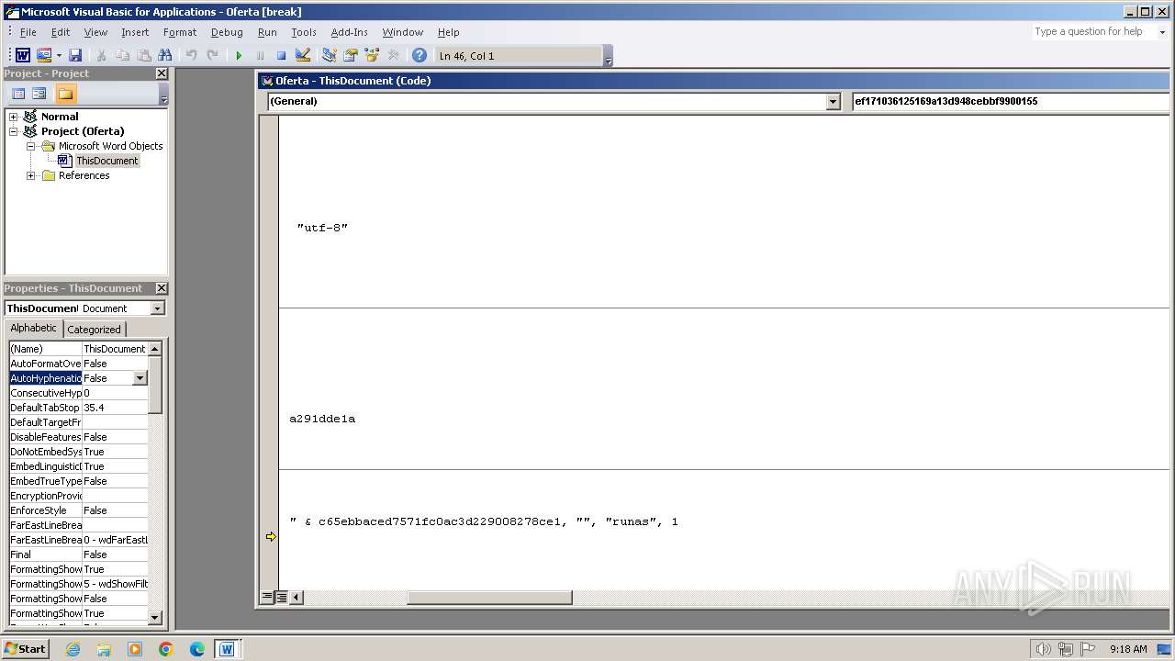Collapse Microsoft Word Objects folder
1175x661 pixels.
coord(30,146)
